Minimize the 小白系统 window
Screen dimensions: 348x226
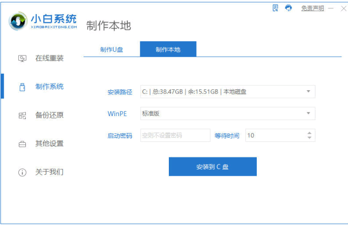[x=331, y=8]
